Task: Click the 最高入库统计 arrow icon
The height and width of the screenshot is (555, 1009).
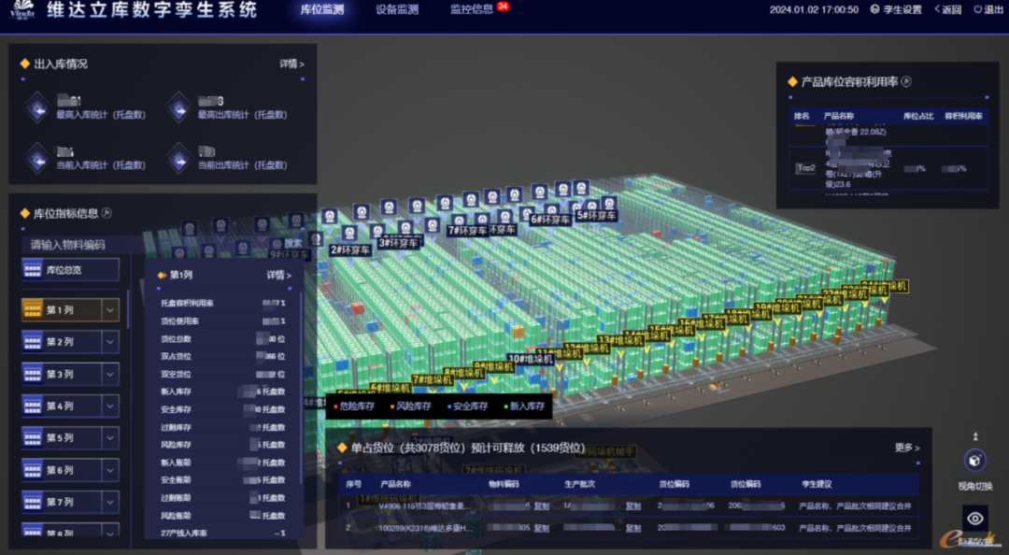Action: tap(38, 107)
